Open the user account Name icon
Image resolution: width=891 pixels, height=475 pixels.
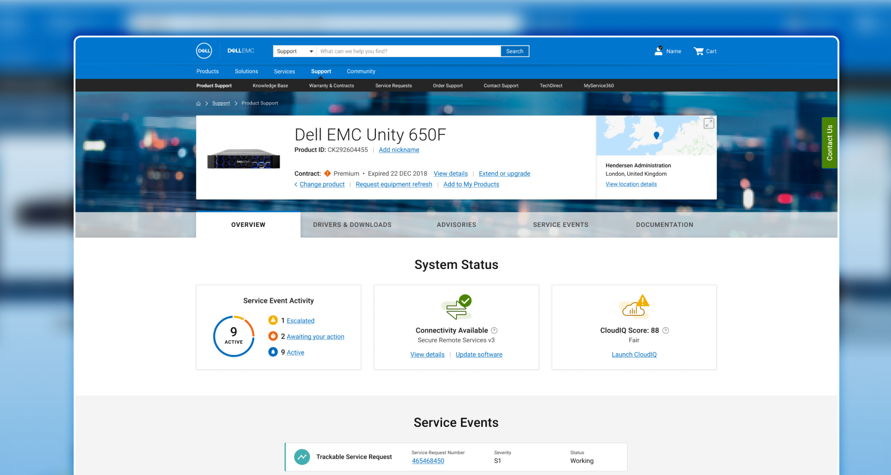click(x=658, y=51)
